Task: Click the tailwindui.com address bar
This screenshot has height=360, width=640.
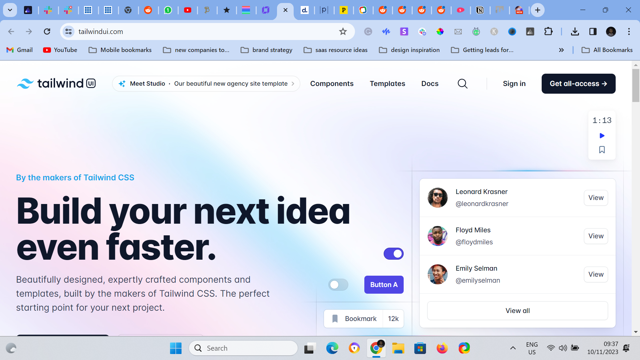Action: tap(200, 32)
